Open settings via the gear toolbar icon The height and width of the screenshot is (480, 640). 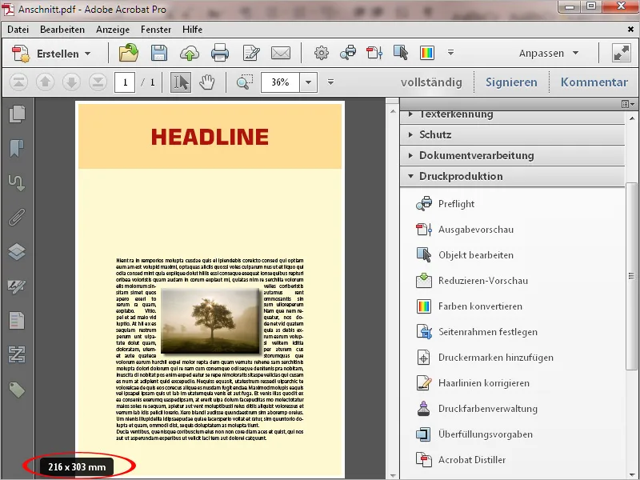pyautogui.click(x=322, y=53)
